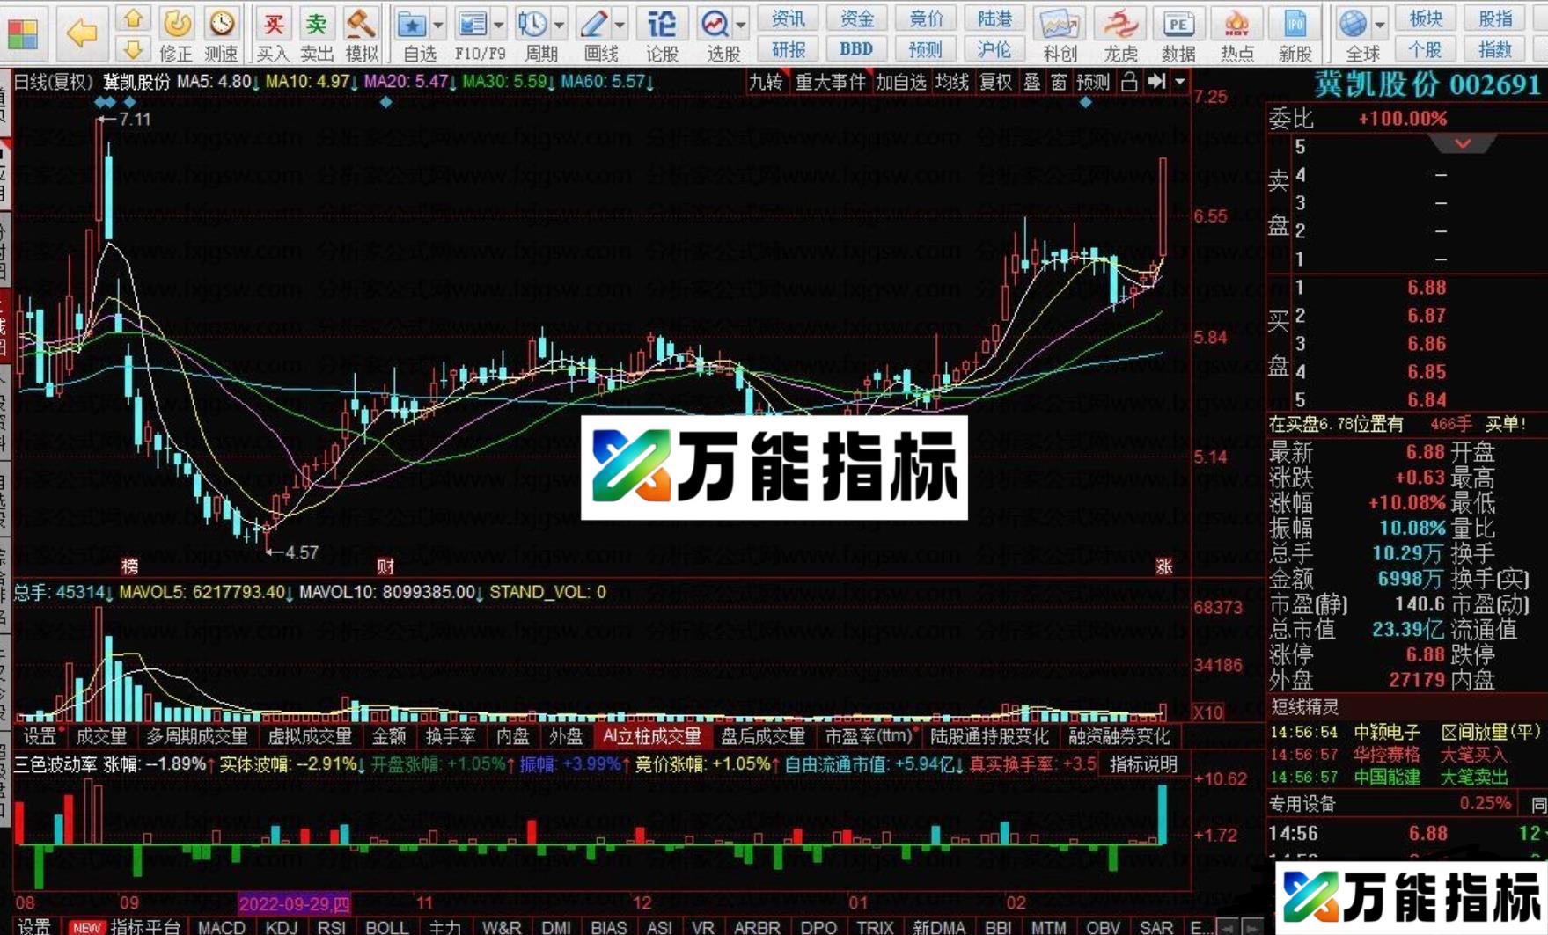Select the MACD indicator tab

coord(222,926)
